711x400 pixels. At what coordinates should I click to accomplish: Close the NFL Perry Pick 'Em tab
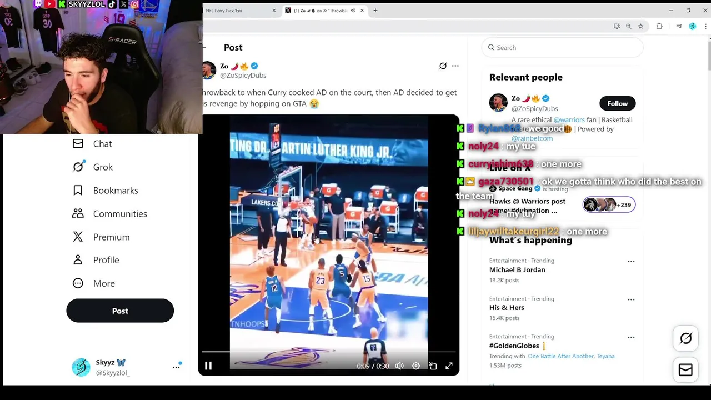tap(274, 11)
